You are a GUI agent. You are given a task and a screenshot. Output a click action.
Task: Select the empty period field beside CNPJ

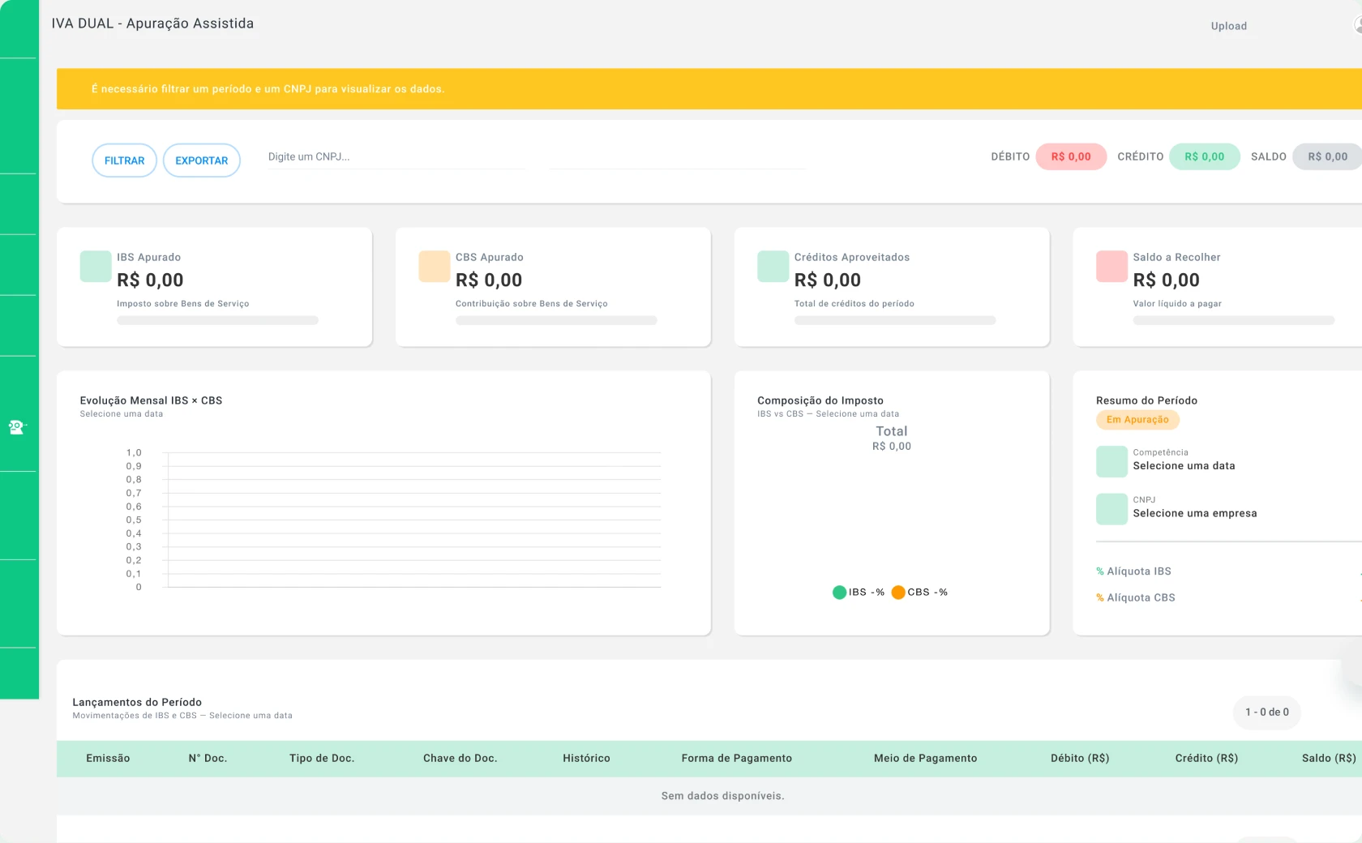click(x=678, y=157)
